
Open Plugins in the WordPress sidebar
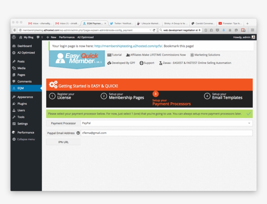coord(22,104)
